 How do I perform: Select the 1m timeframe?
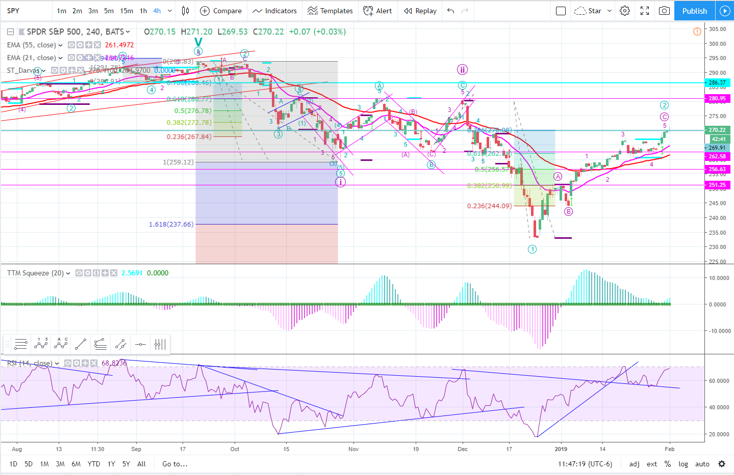tap(62, 11)
